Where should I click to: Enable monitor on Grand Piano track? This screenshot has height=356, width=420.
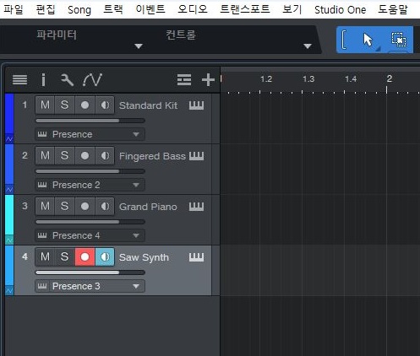pos(105,206)
